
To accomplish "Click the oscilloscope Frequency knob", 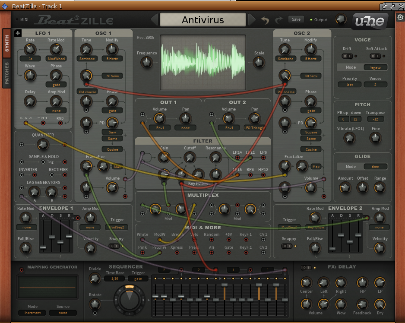I will 147,62.
